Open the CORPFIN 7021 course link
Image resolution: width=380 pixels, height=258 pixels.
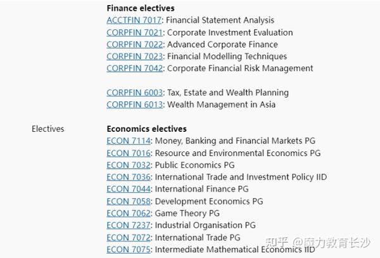[134, 32]
